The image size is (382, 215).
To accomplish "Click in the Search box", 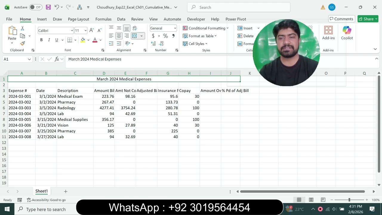I will [239, 7].
